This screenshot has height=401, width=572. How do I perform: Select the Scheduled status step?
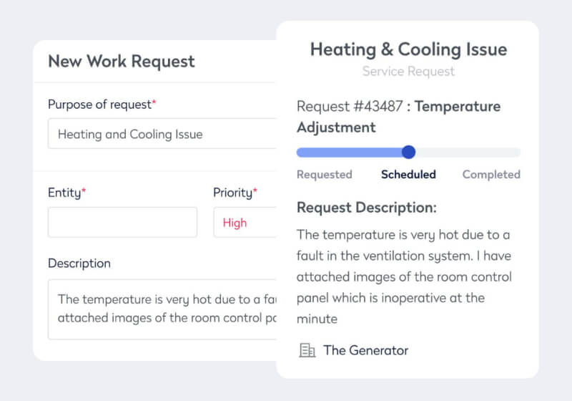tap(408, 174)
